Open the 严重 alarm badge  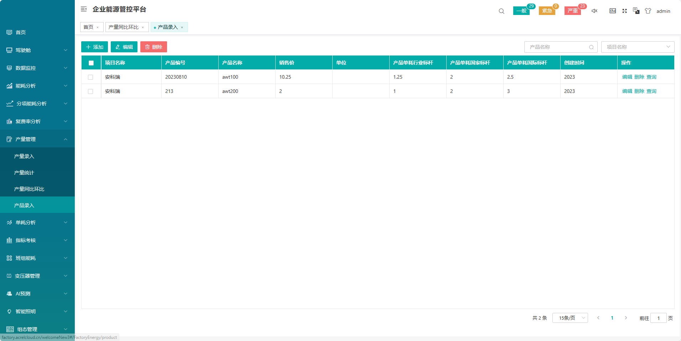(x=572, y=11)
